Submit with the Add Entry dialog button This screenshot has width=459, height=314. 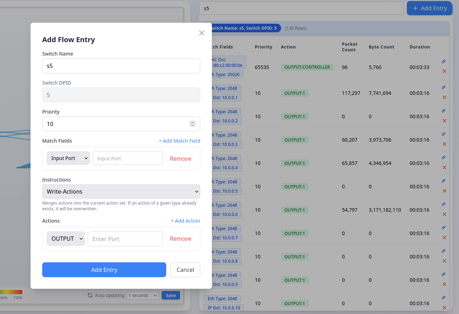click(x=104, y=269)
